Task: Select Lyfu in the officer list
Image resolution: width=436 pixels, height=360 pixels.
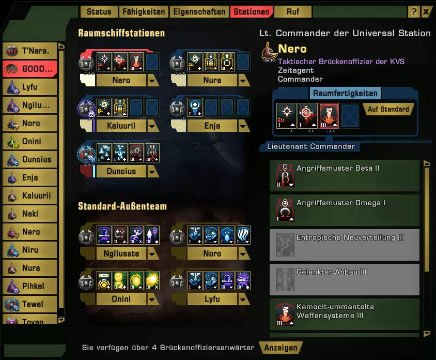Action: [x=30, y=87]
